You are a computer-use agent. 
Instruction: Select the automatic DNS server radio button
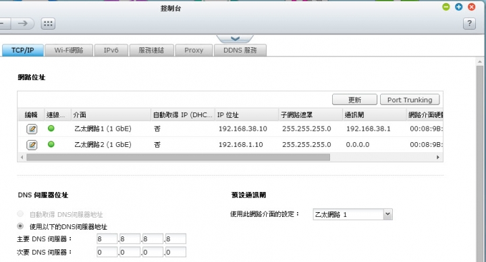click(x=20, y=214)
